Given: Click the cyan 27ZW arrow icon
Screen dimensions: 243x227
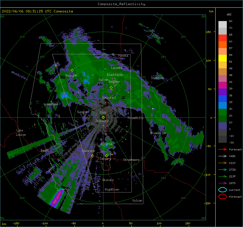Looking at the screenshot, I should [x=222, y=170].
